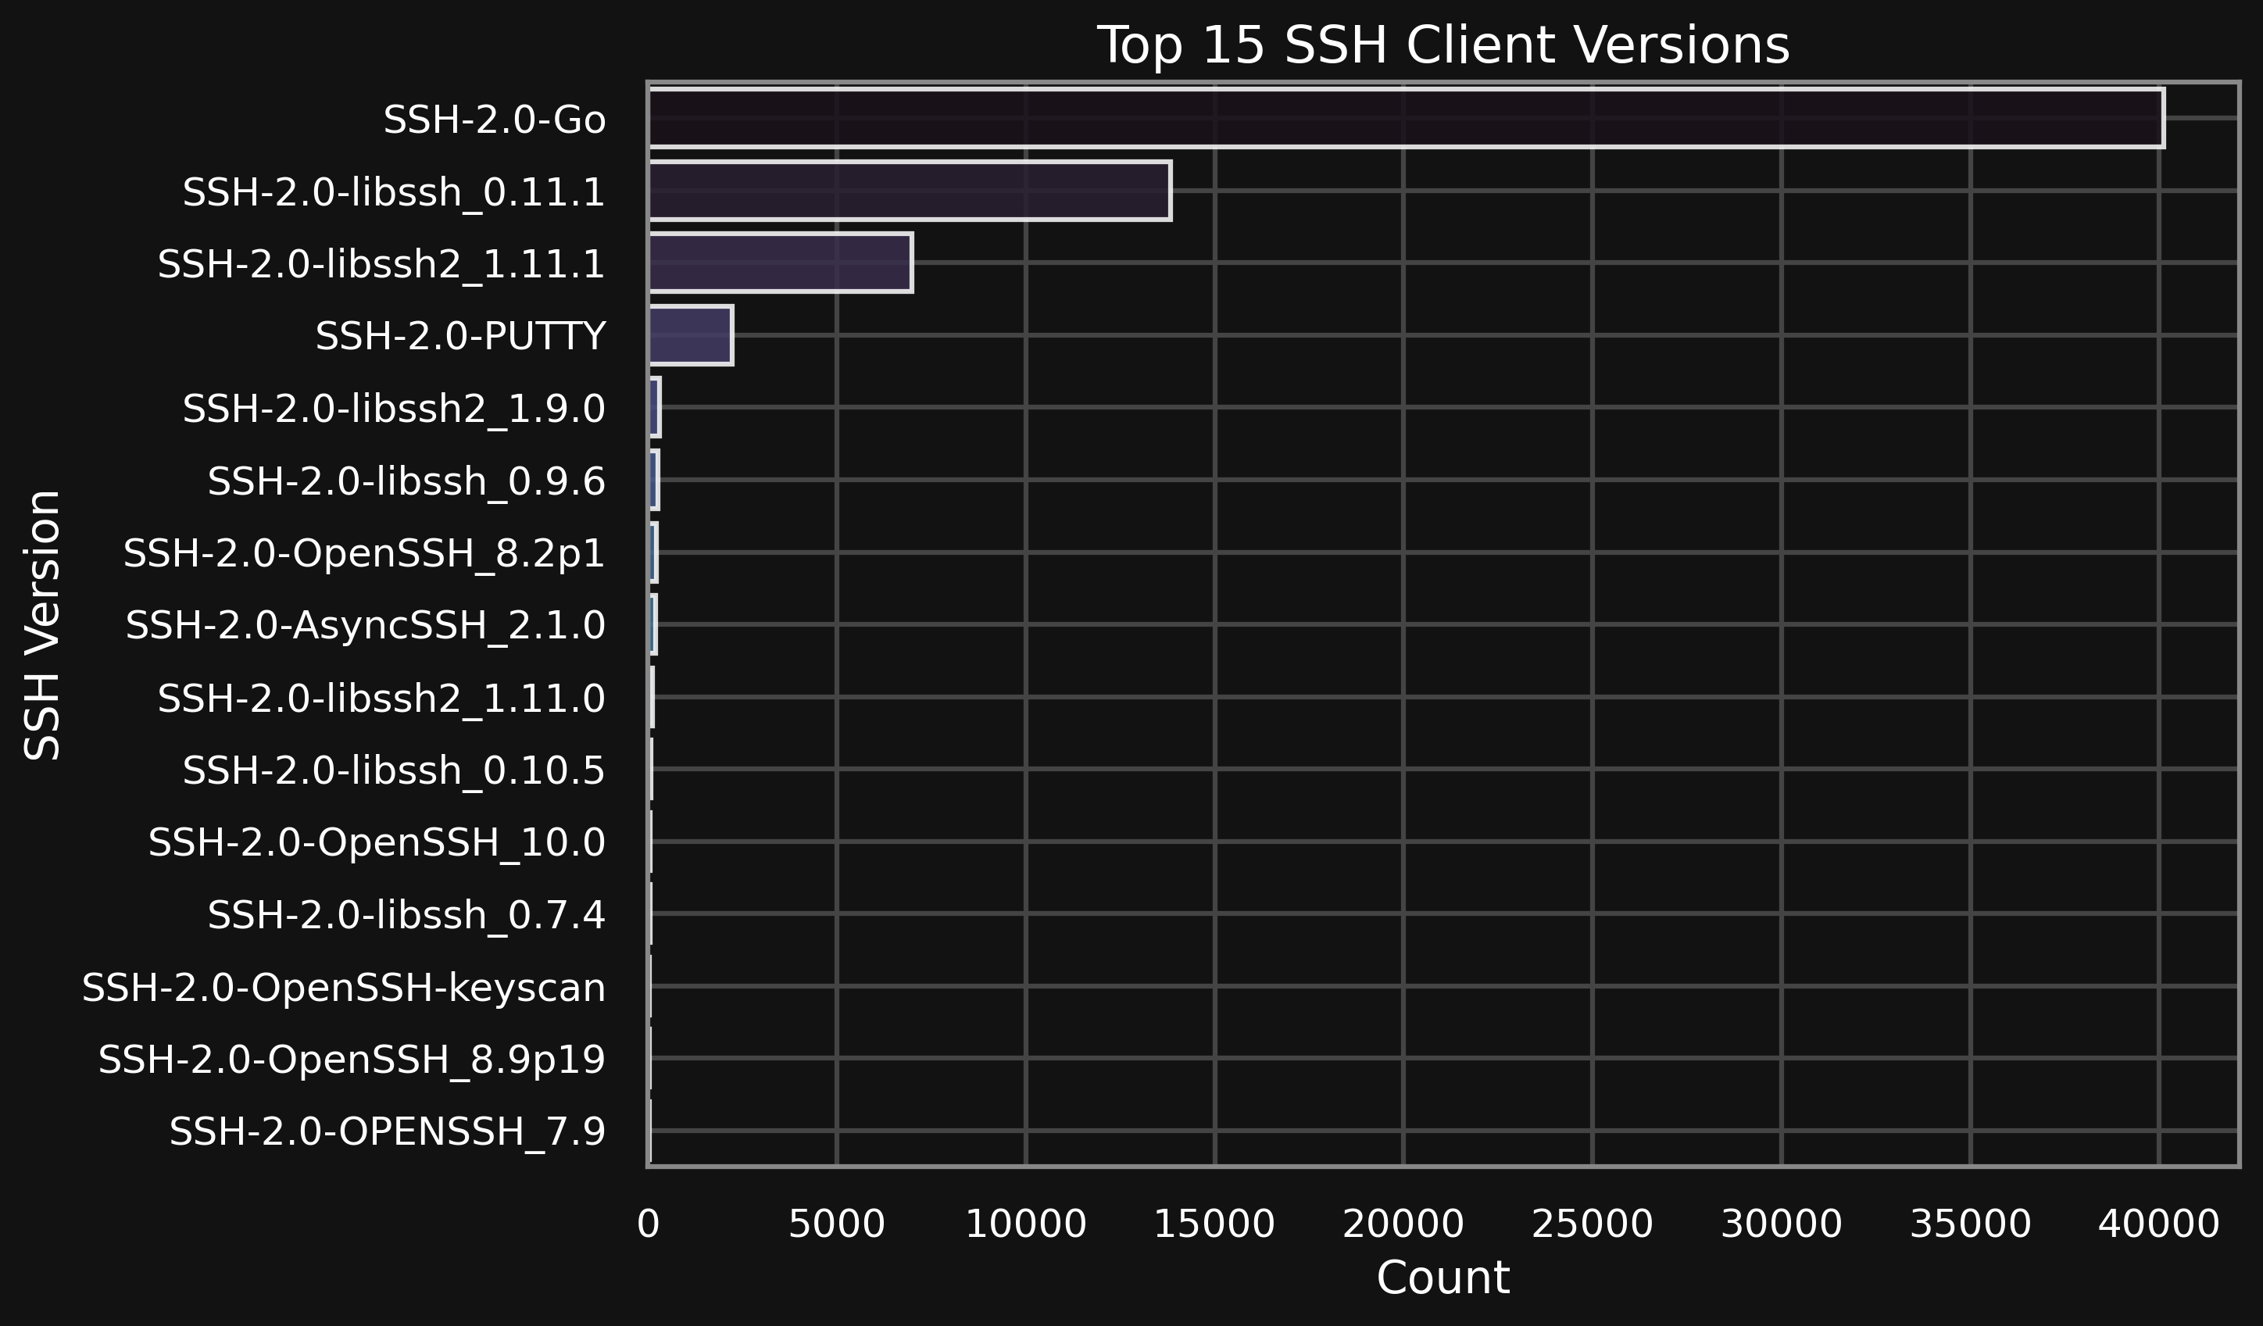2263x1326 pixels.
Task: Select the SSH-2.0-PUTTY bar
Action: point(690,335)
